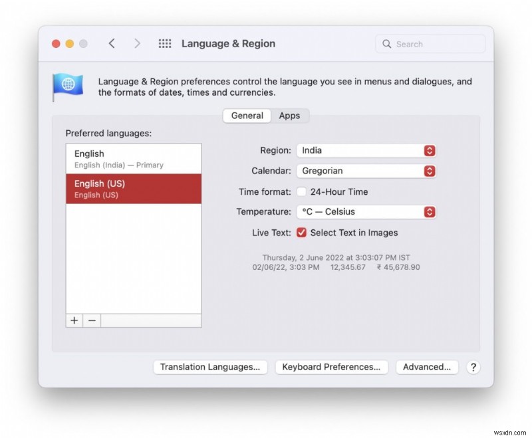Image resolution: width=532 pixels, height=438 pixels.
Task: Click the magnifying glass in the search field
Action: (x=386, y=44)
